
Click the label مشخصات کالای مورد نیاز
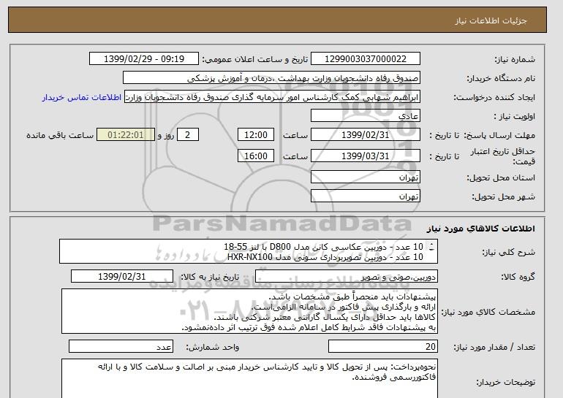pyautogui.click(x=488, y=312)
